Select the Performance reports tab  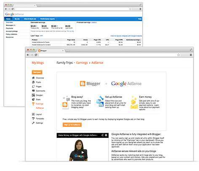click(48, 19)
